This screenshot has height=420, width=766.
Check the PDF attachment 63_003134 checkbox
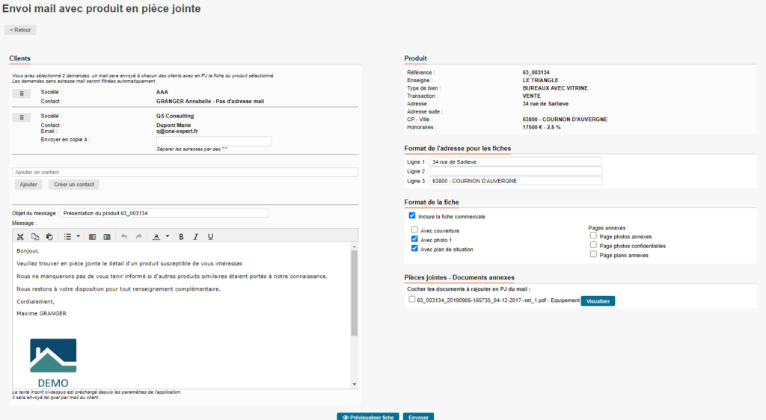(x=412, y=300)
